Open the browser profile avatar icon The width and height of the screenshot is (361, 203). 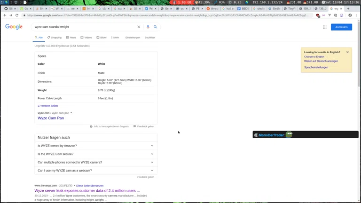tap(350, 15)
